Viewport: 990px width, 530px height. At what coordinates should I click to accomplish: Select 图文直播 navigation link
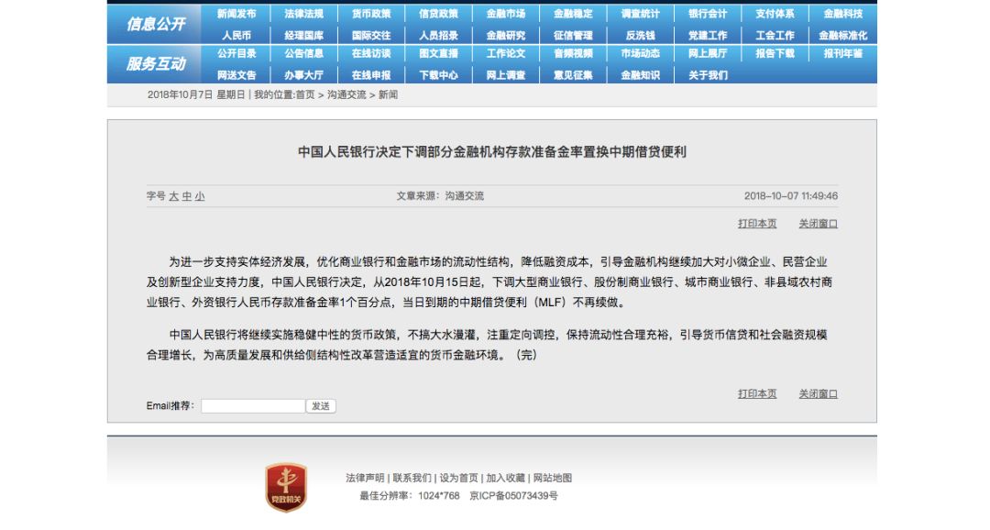pyautogui.click(x=438, y=54)
